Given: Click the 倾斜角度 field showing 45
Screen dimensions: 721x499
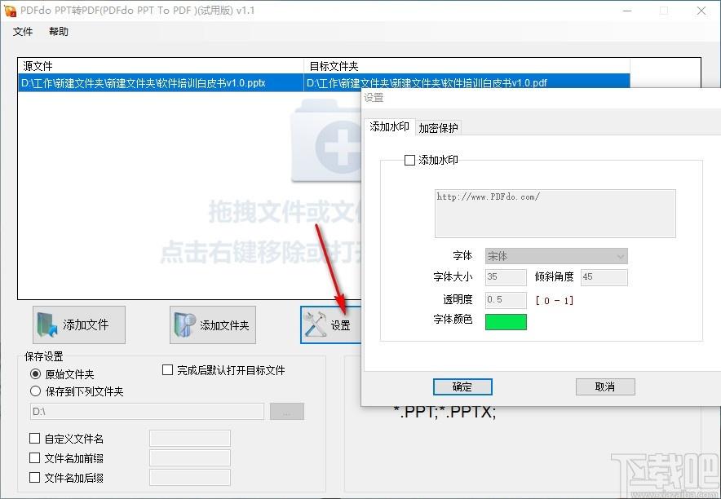Looking at the screenshot, I should click(x=604, y=277).
